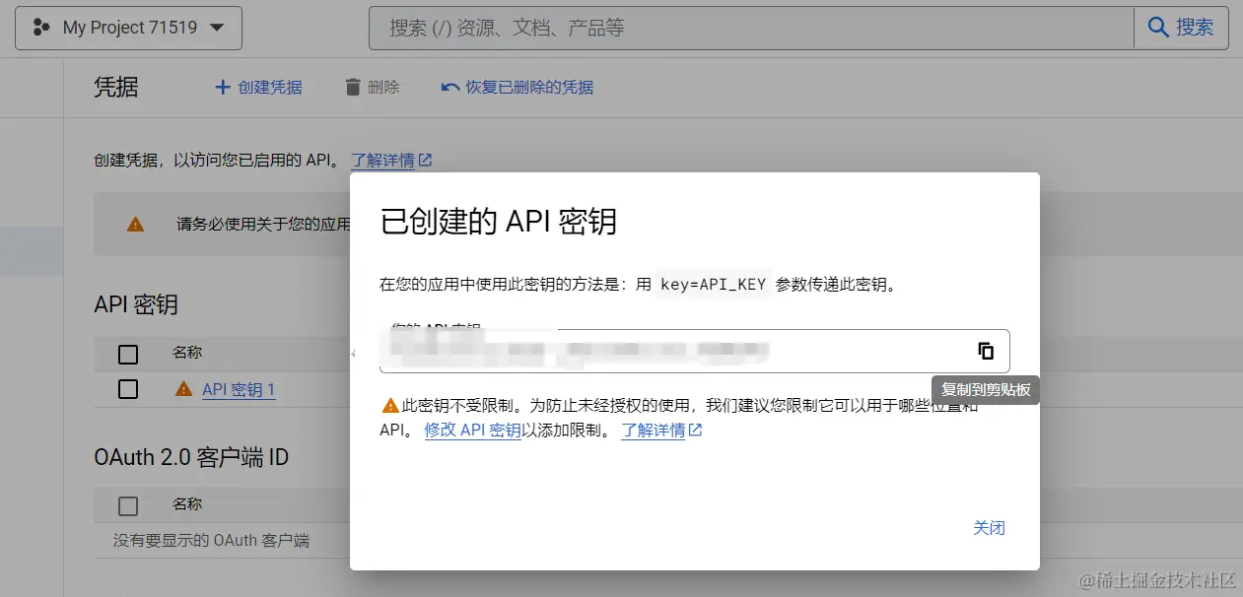Check the API key table header checkbox
This screenshot has width=1243, height=597.
(x=127, y=353)
